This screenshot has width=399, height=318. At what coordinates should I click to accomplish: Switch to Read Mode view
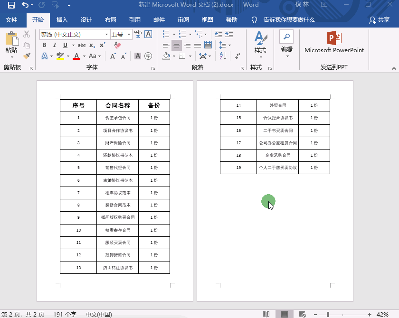[266, 315]
